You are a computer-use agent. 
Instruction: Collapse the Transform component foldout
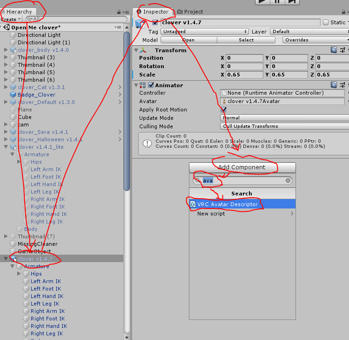pos(136,50)
